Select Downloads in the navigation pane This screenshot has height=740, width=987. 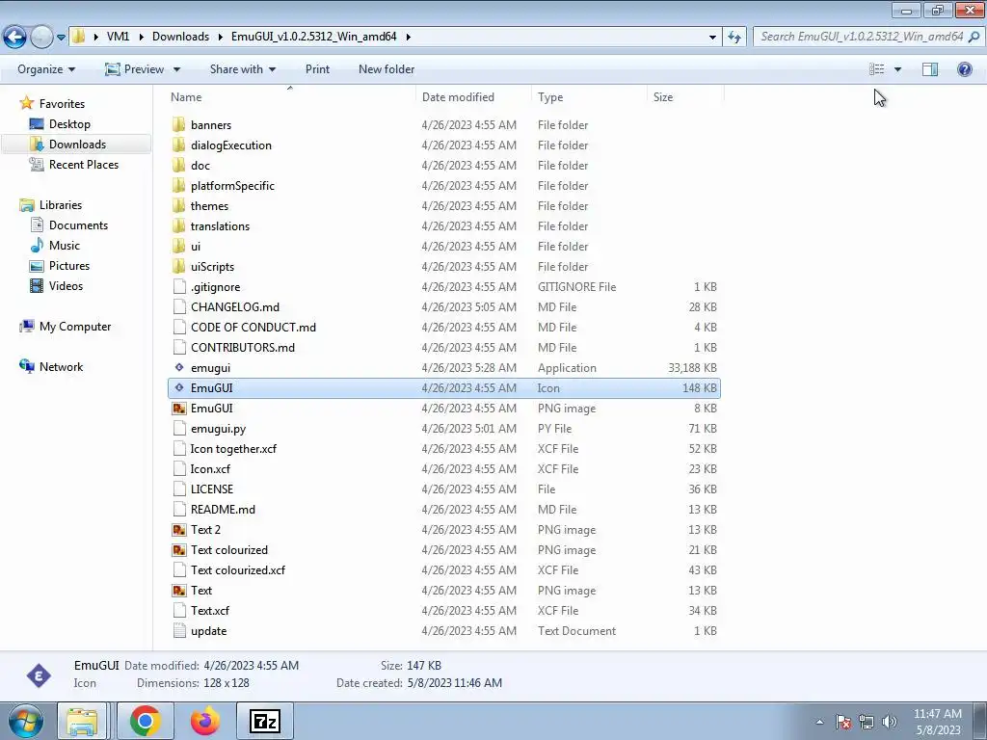pos(77,145)
